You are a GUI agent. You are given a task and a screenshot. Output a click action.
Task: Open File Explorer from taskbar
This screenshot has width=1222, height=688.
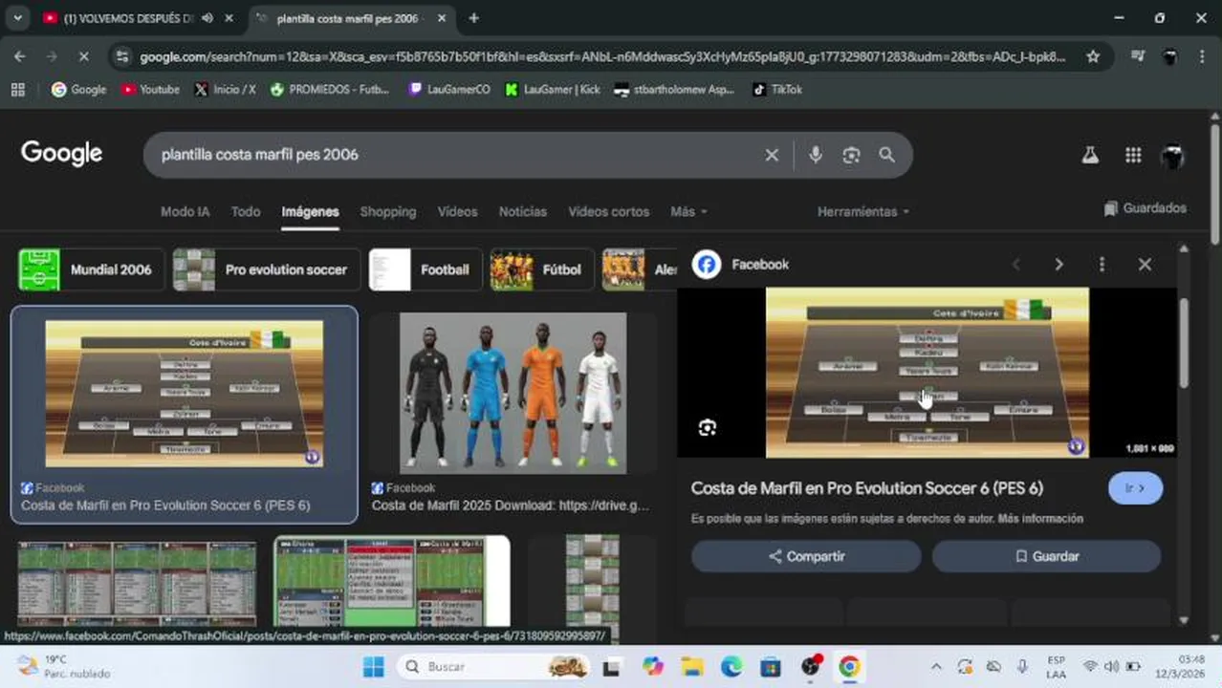point(692,666)
